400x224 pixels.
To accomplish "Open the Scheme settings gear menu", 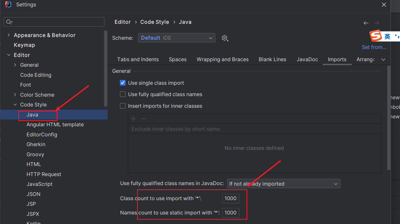I will [x=225, y=38].
